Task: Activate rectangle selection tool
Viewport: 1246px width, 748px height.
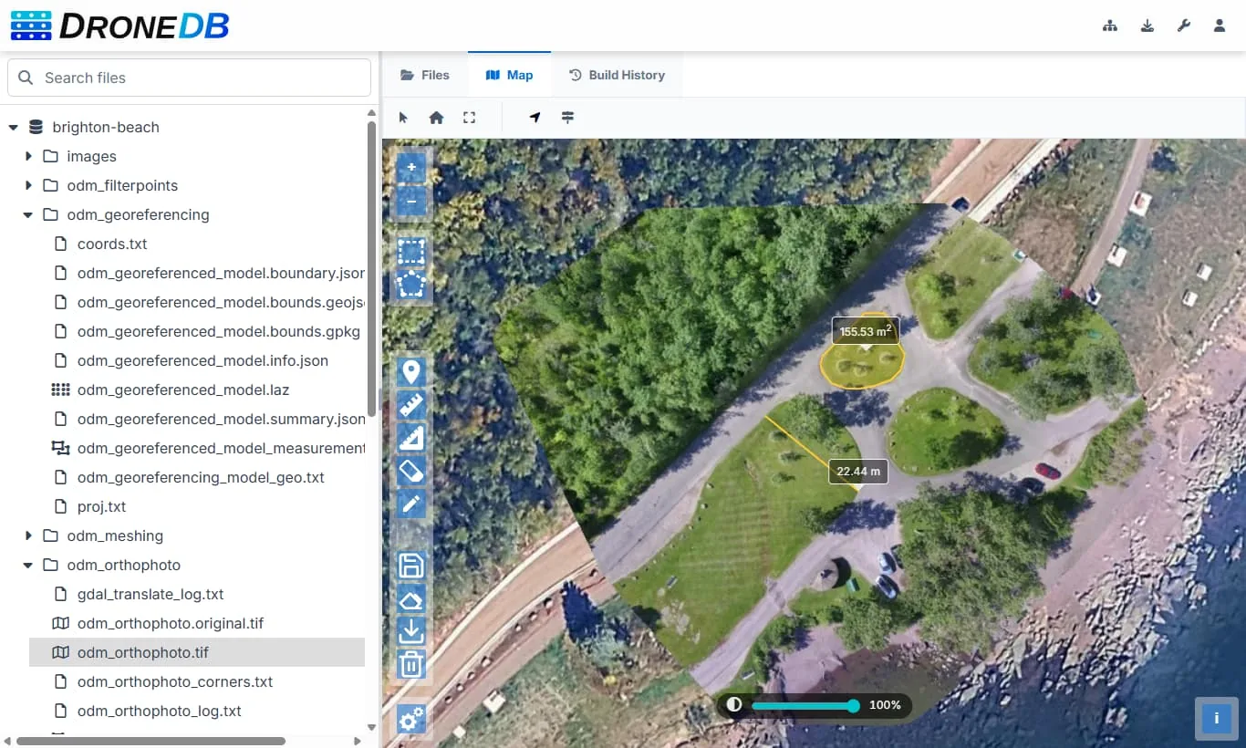Action: tap(411, 252)
